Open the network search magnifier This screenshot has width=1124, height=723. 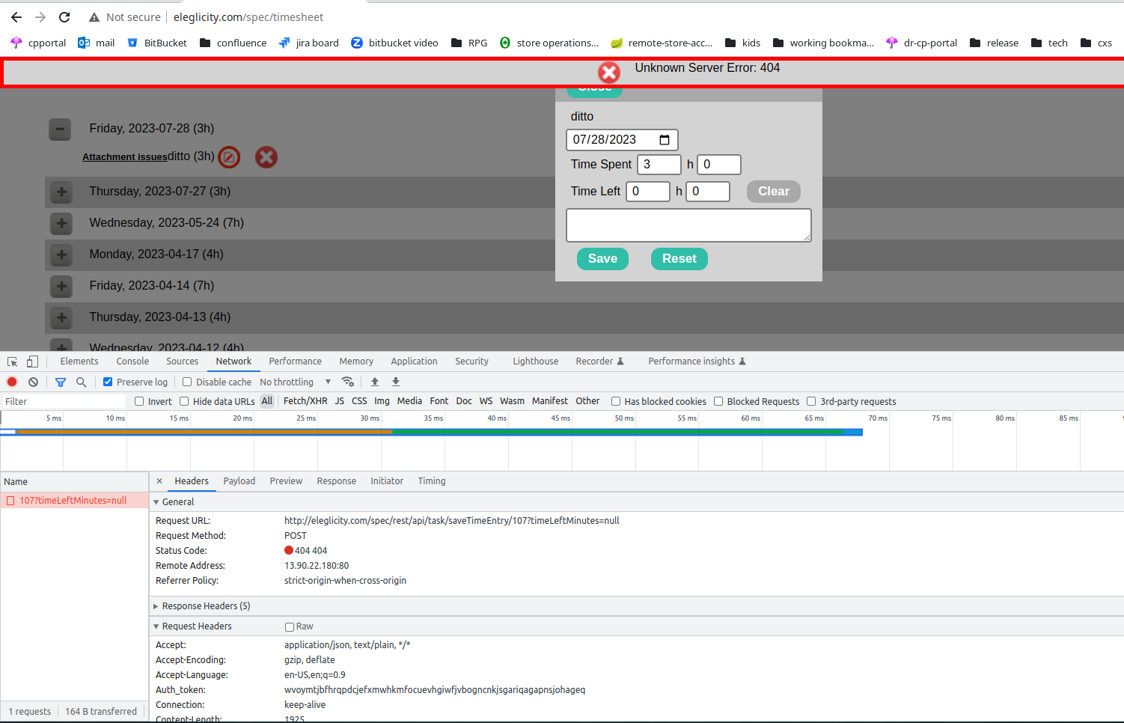click(82, 382)
